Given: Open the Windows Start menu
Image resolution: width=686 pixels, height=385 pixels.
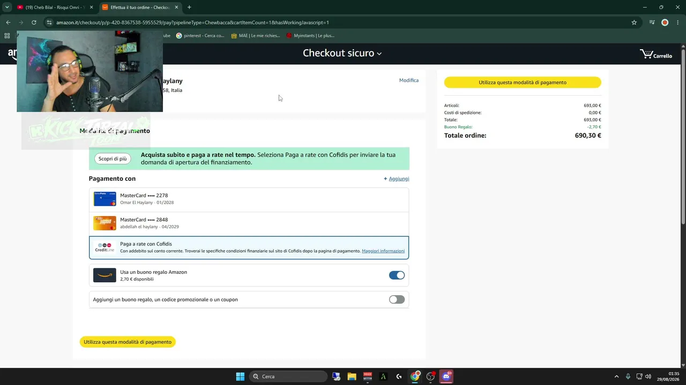Looking at the screenshot, I should 240,376.
